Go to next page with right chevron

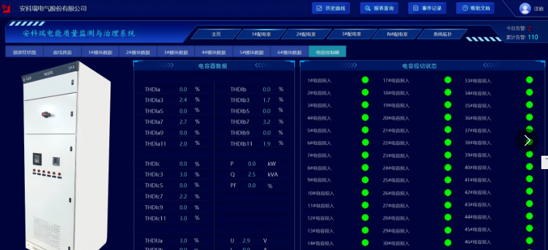527,141
